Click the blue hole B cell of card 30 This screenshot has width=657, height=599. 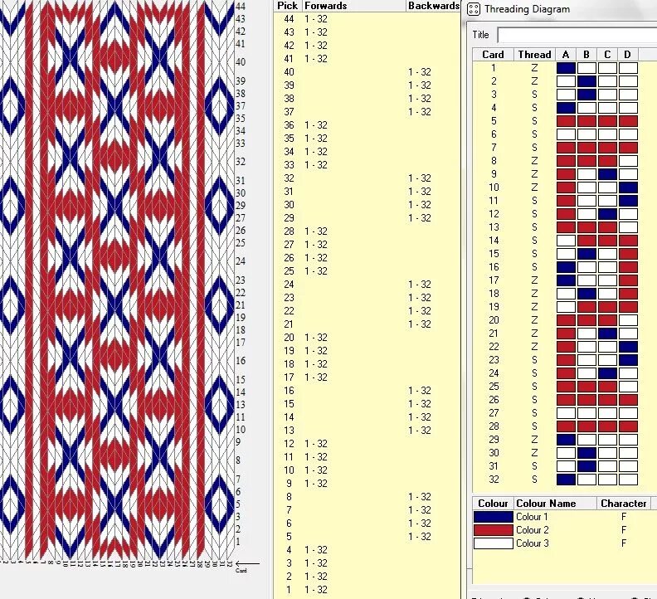click(586, 453)
